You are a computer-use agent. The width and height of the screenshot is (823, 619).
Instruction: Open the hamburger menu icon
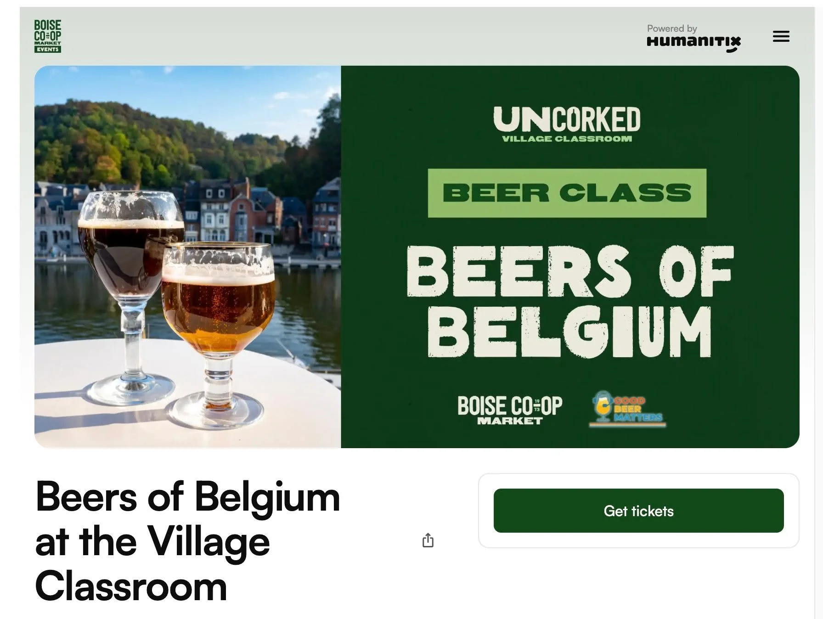tap(781, 36)
